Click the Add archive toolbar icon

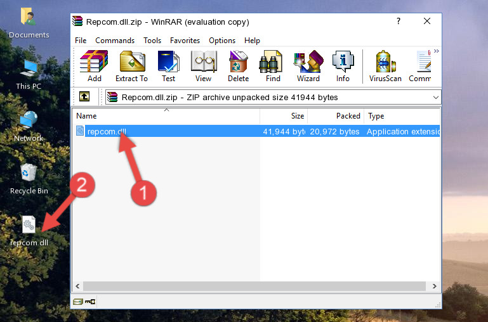point(94,66)
